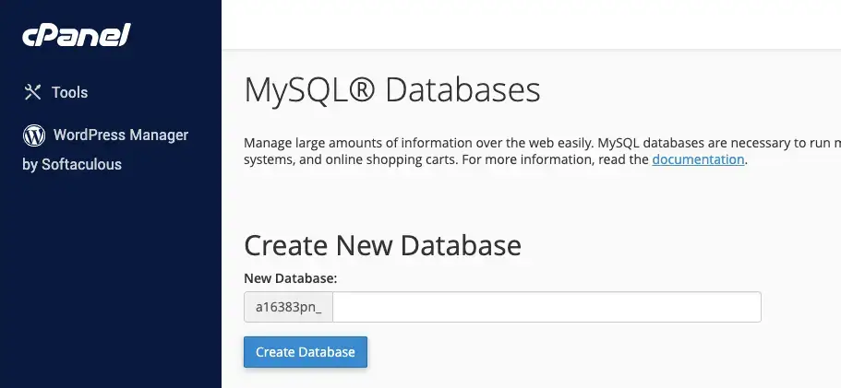Click the Create New Database heading

pos(382,246)
